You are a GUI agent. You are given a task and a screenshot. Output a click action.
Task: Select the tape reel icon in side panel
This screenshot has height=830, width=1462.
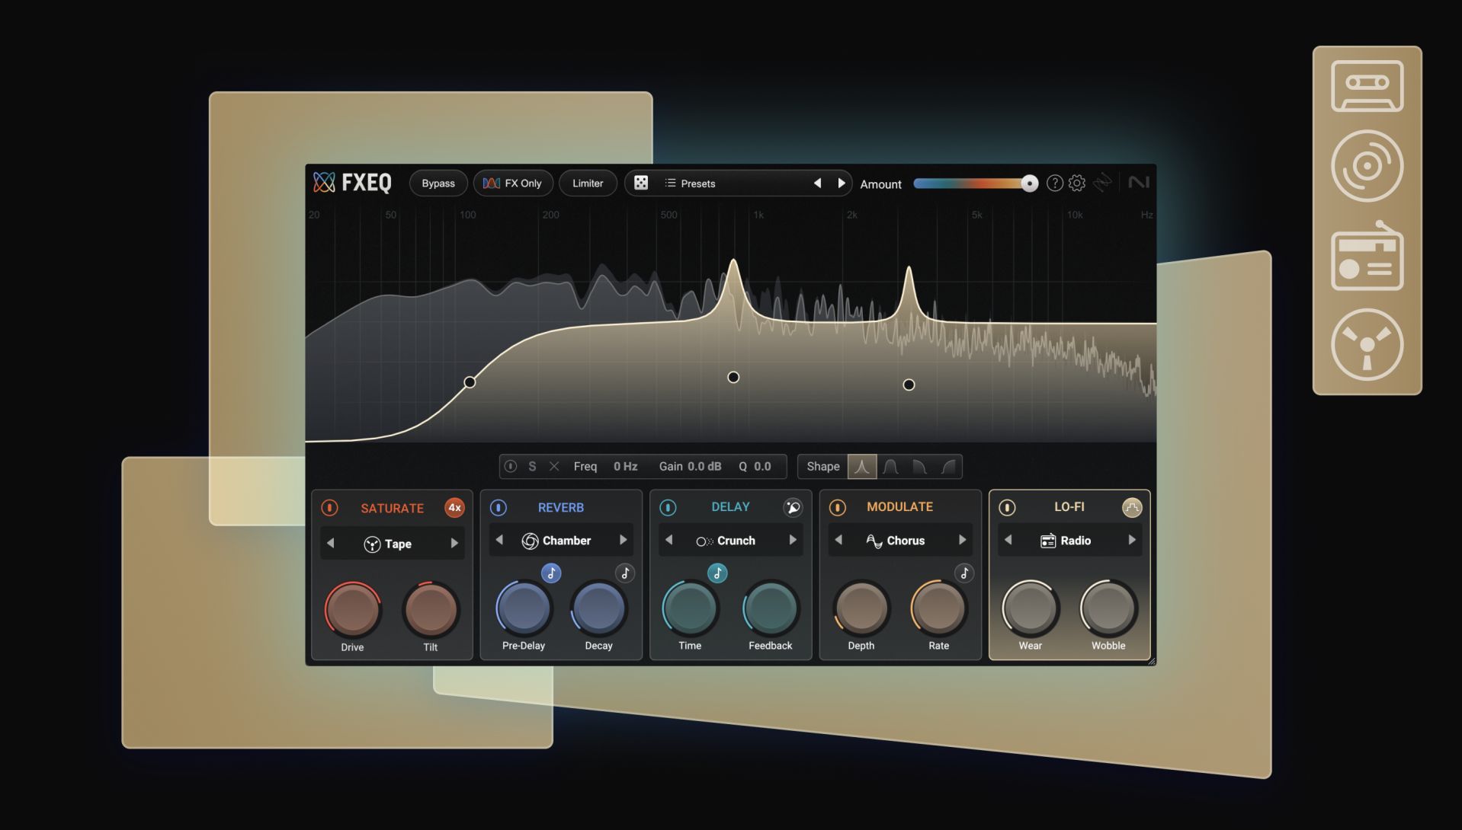tap(1367, 344)
